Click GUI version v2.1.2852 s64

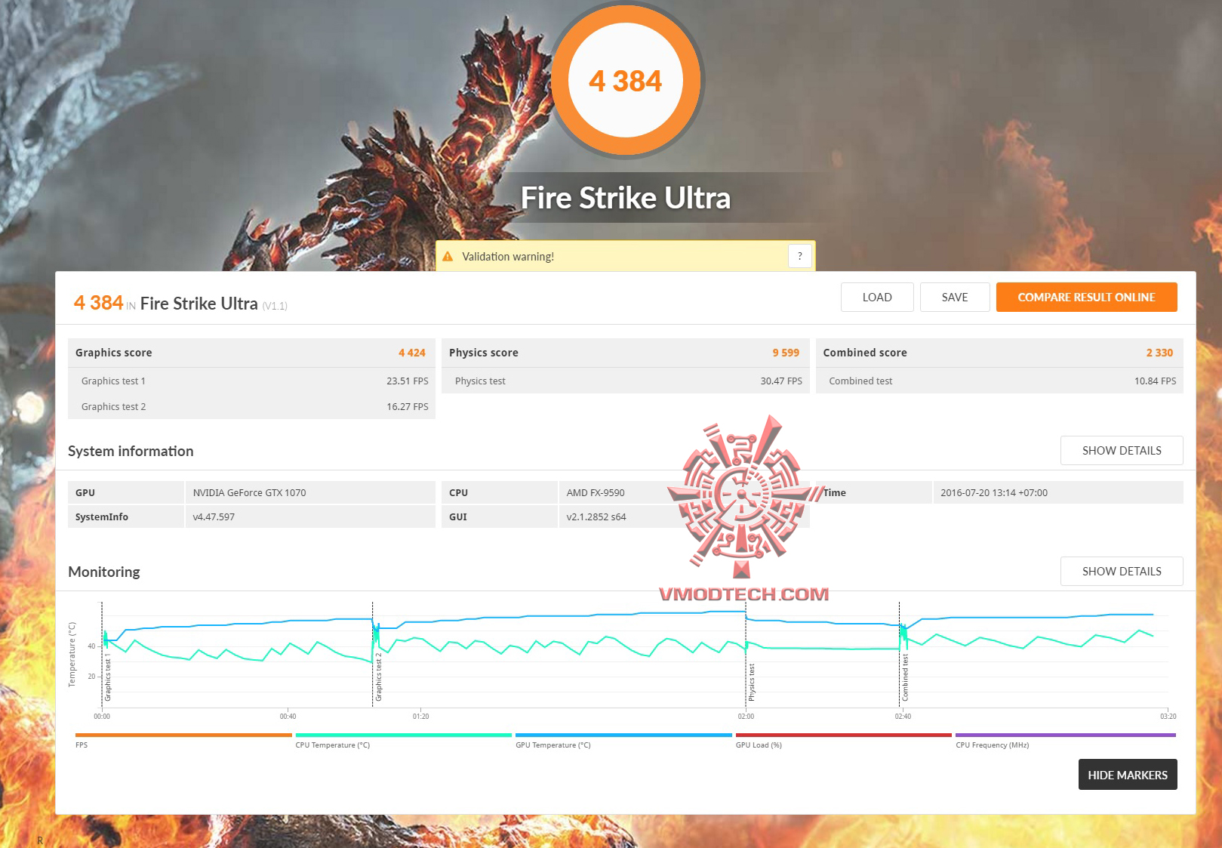[x=596, y=517]
